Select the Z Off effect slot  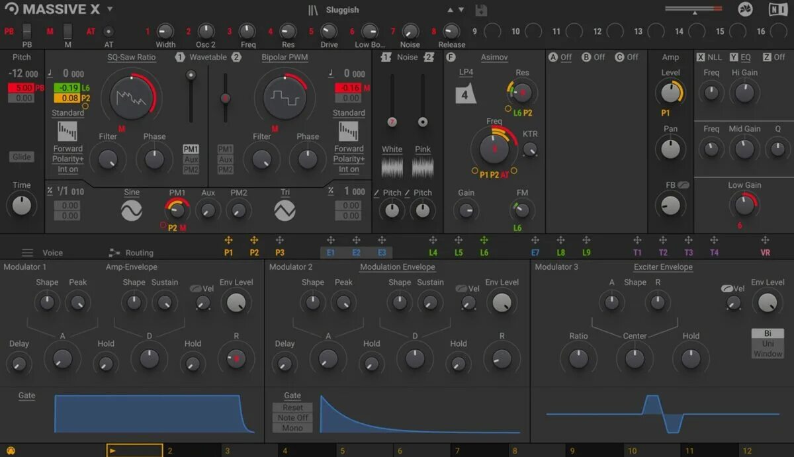pyautogui.click(x=773, y=58)
